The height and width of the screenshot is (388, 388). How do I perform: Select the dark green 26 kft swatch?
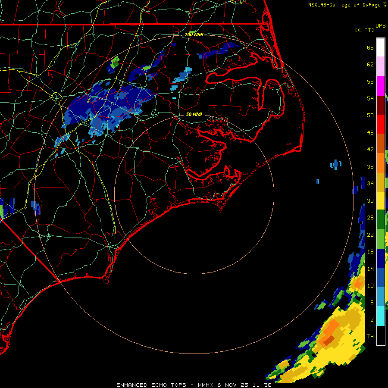381,219
